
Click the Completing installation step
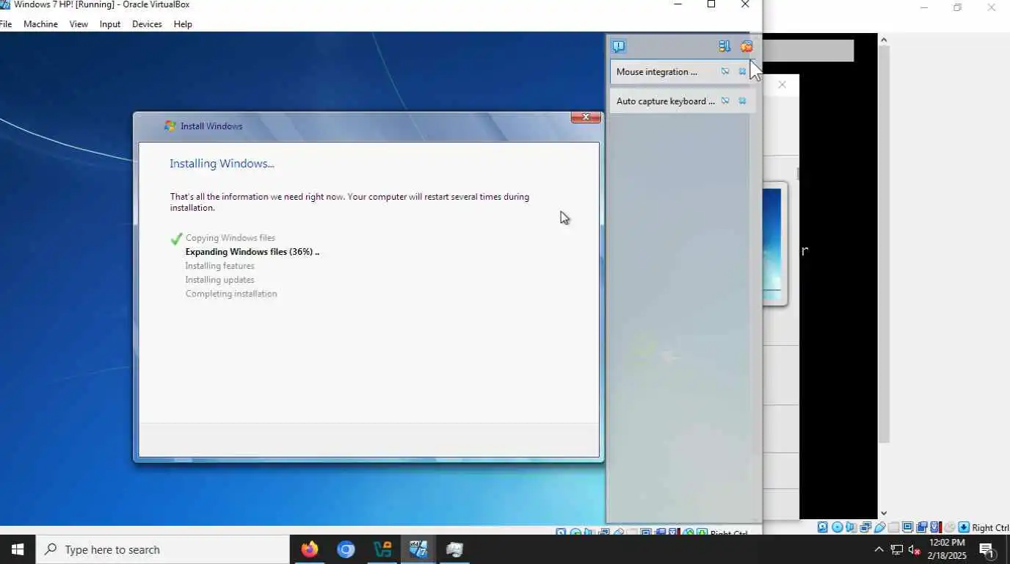[231, 294]
